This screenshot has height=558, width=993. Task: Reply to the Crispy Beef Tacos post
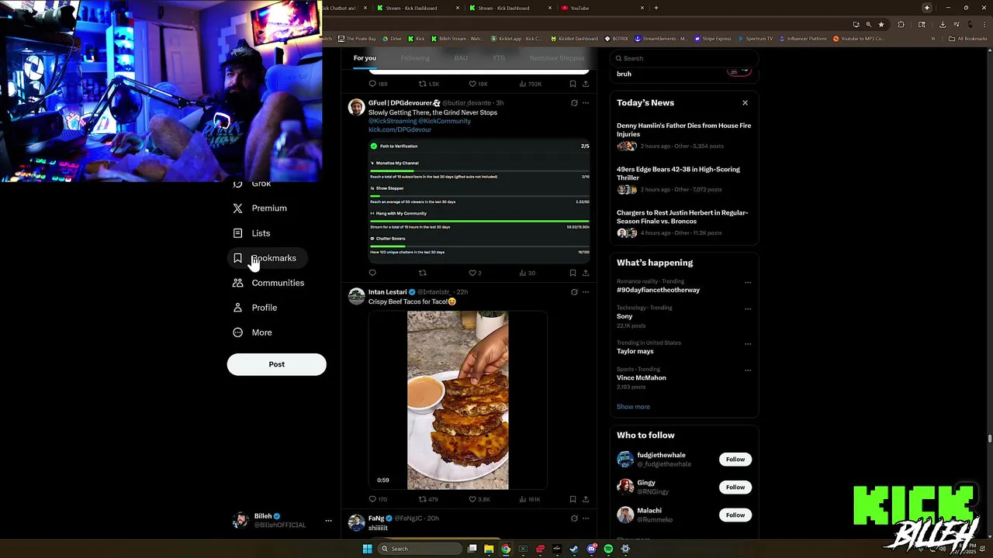(x=378, y=499)
